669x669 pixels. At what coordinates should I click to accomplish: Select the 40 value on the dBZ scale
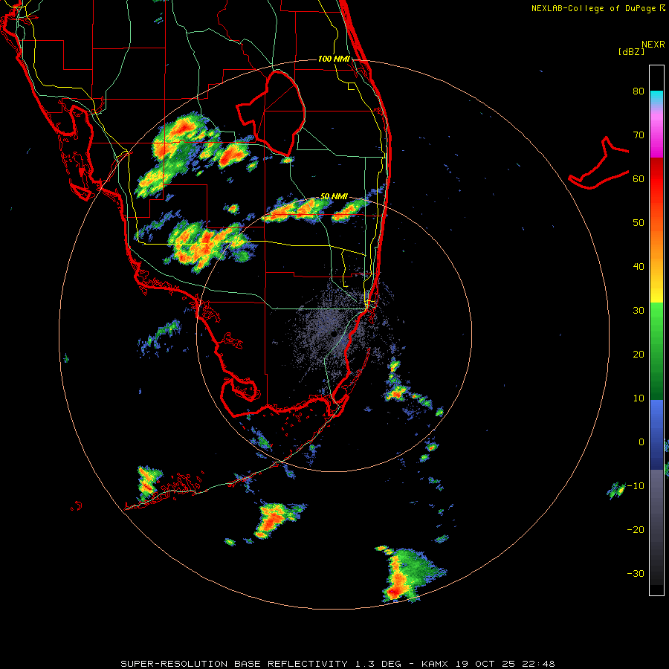(639, 267)
